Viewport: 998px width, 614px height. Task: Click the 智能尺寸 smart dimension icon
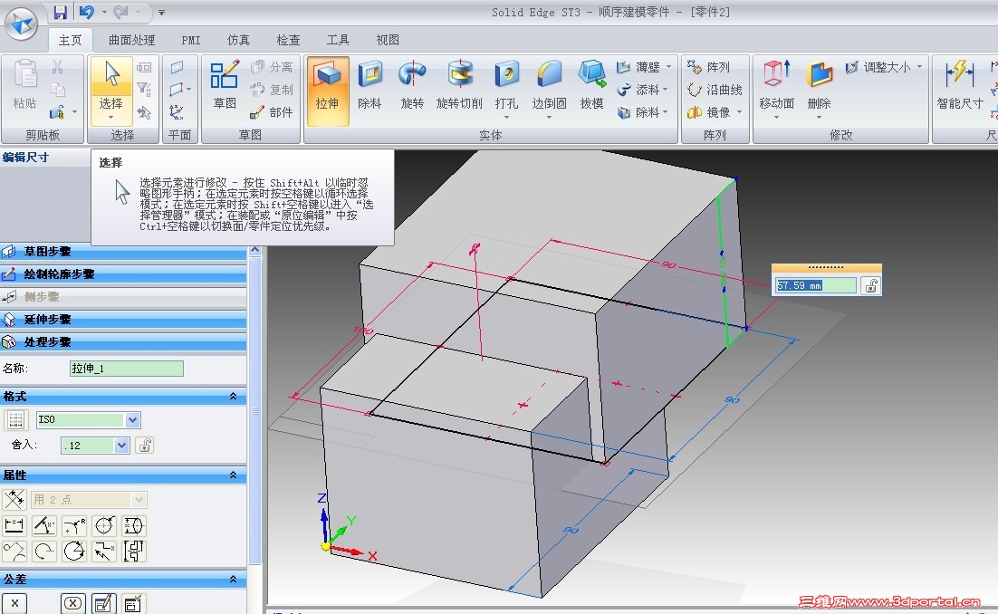point(959,74)
